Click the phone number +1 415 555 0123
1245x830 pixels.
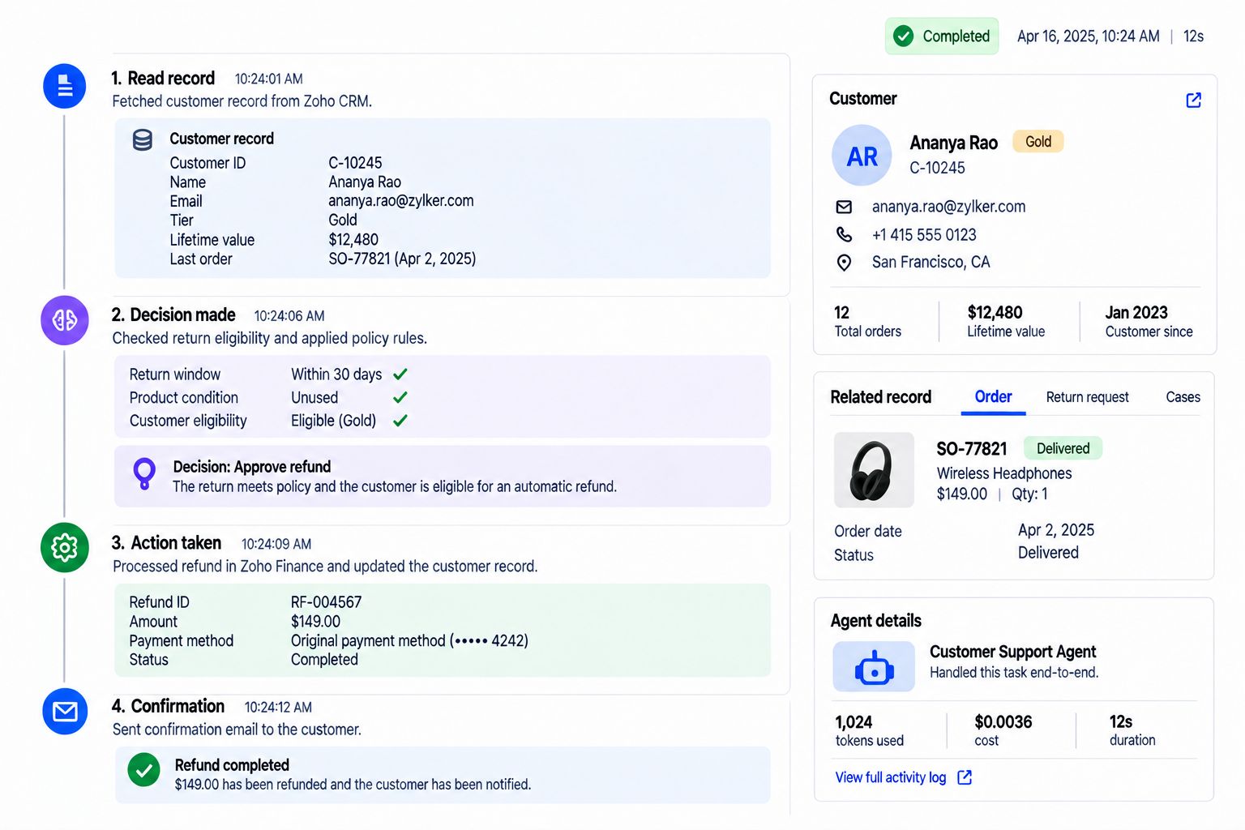click(924, 235)
